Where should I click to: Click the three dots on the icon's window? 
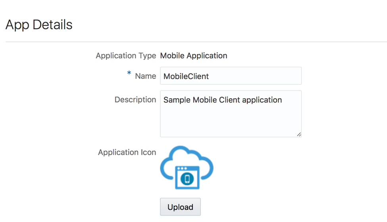click(x=182, y=169)
